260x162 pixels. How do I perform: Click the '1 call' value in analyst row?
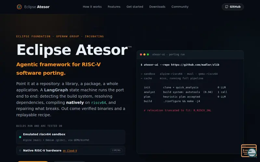222,92
